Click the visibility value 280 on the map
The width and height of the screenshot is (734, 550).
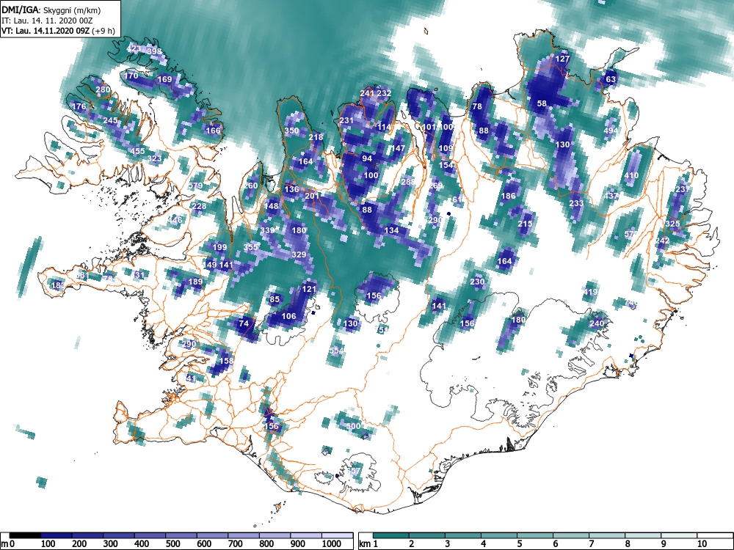(x=103, y=89)
